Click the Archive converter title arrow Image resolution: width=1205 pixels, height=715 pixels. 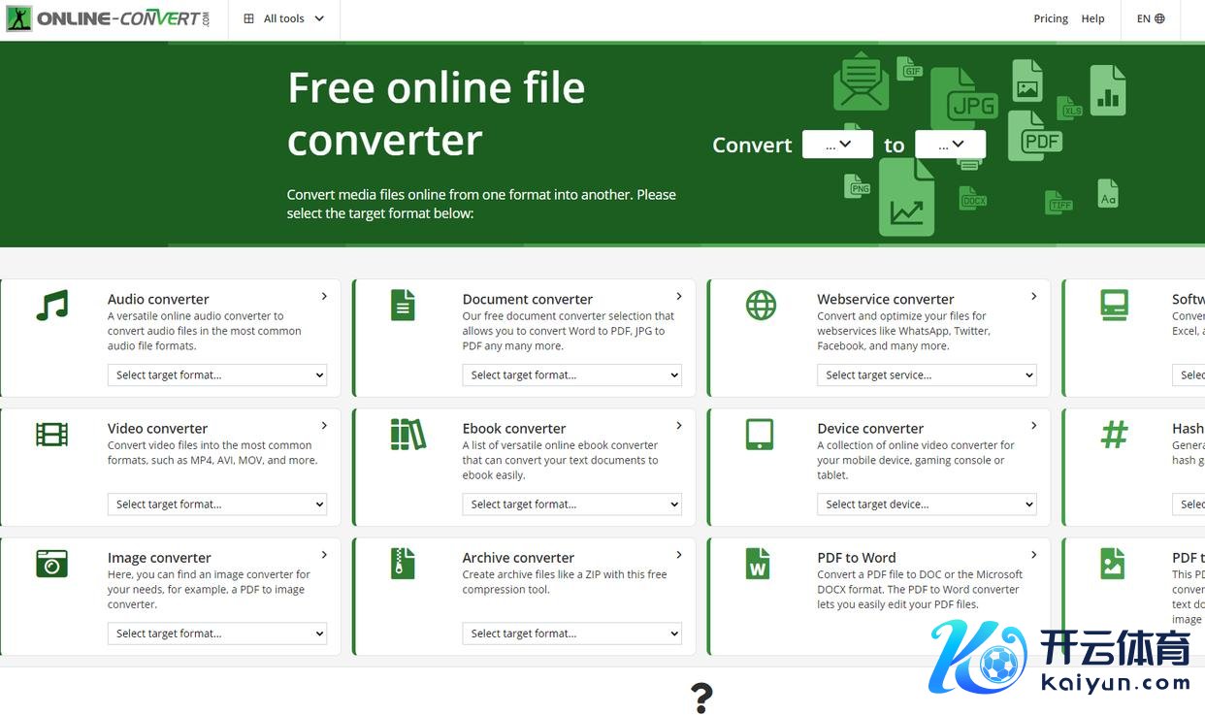679,555
